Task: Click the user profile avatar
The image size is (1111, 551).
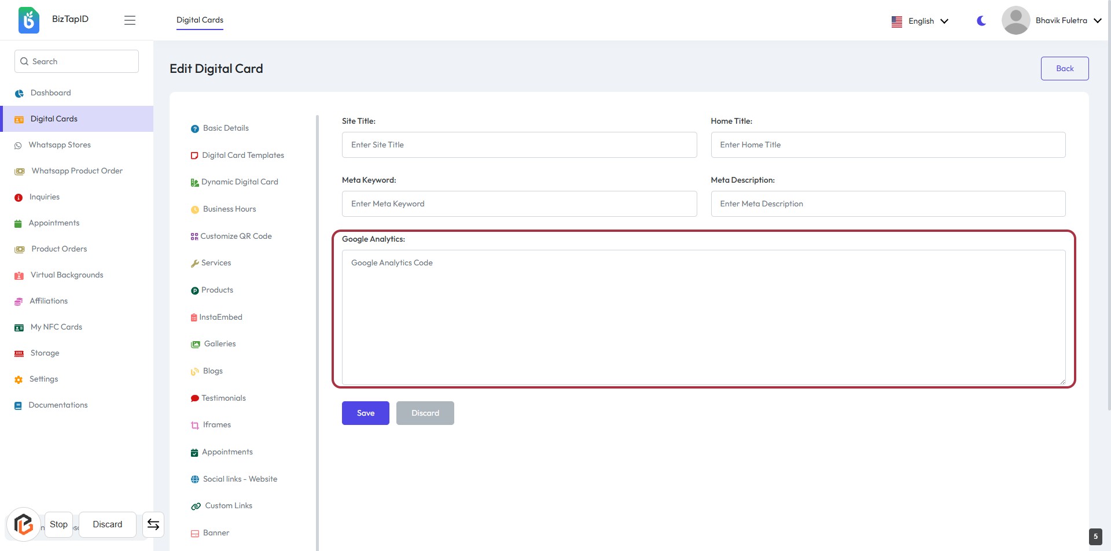Action: pyautogui.click(x=1016, y=20)
